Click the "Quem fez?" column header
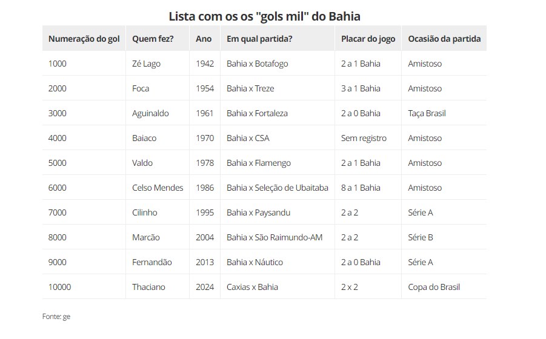Viewport: 546px width, 339px height. (153, 39)
